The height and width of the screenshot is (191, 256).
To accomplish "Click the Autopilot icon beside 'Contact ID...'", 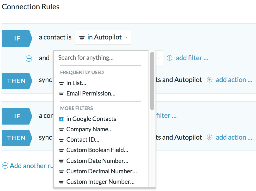I will 61,140.
